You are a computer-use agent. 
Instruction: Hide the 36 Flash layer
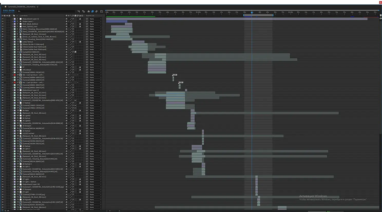[x=3, y=110]
